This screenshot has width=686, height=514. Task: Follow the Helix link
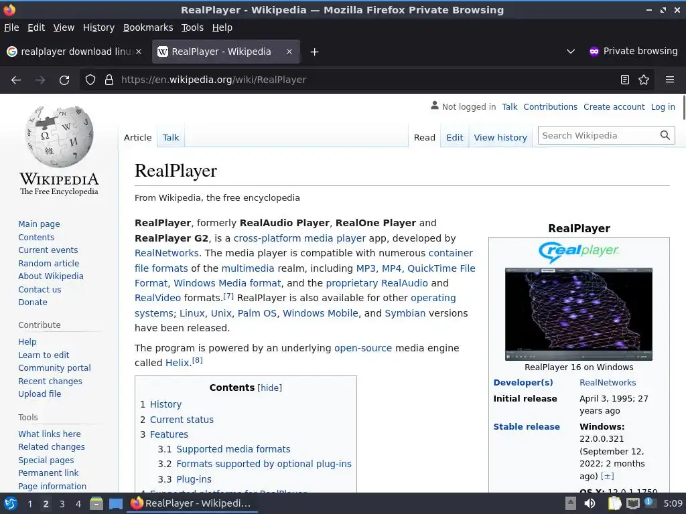click(177, 363)
